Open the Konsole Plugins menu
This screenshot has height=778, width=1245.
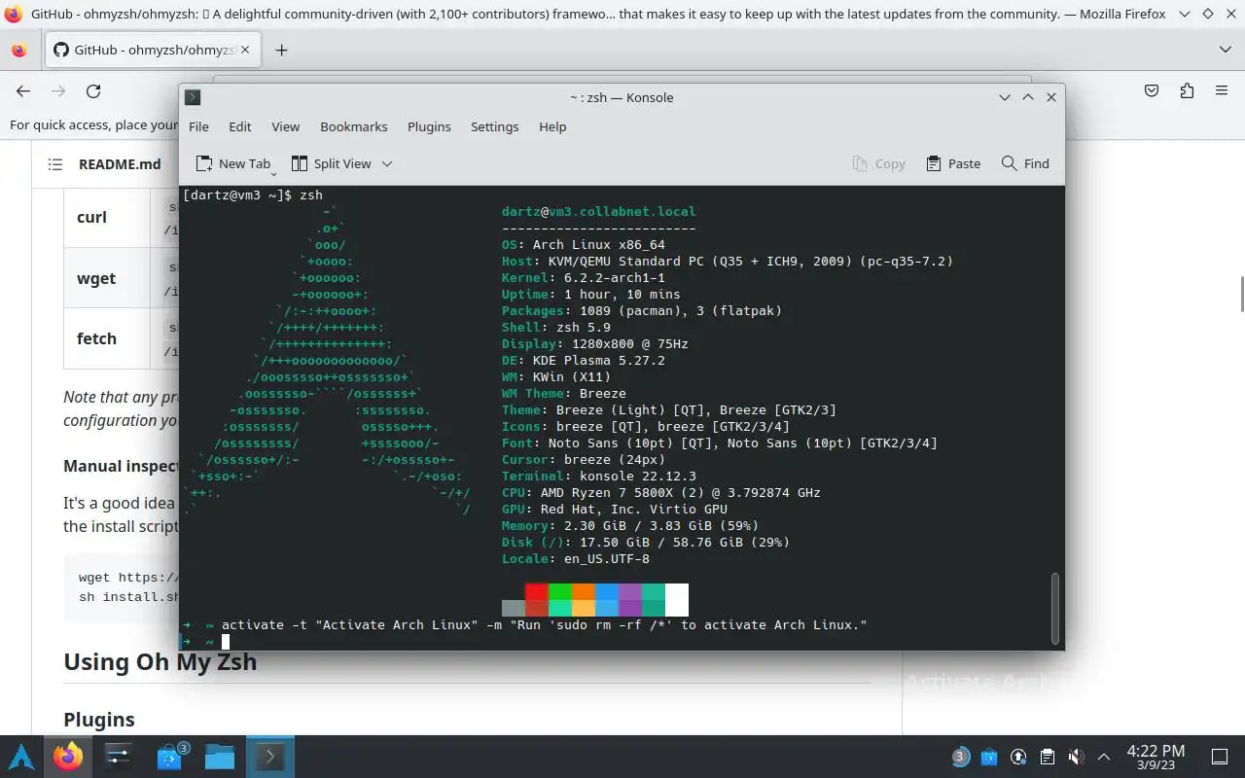coord(429,126)
